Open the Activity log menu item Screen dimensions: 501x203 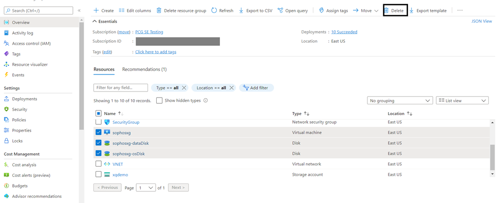click(x=23, y=33)
